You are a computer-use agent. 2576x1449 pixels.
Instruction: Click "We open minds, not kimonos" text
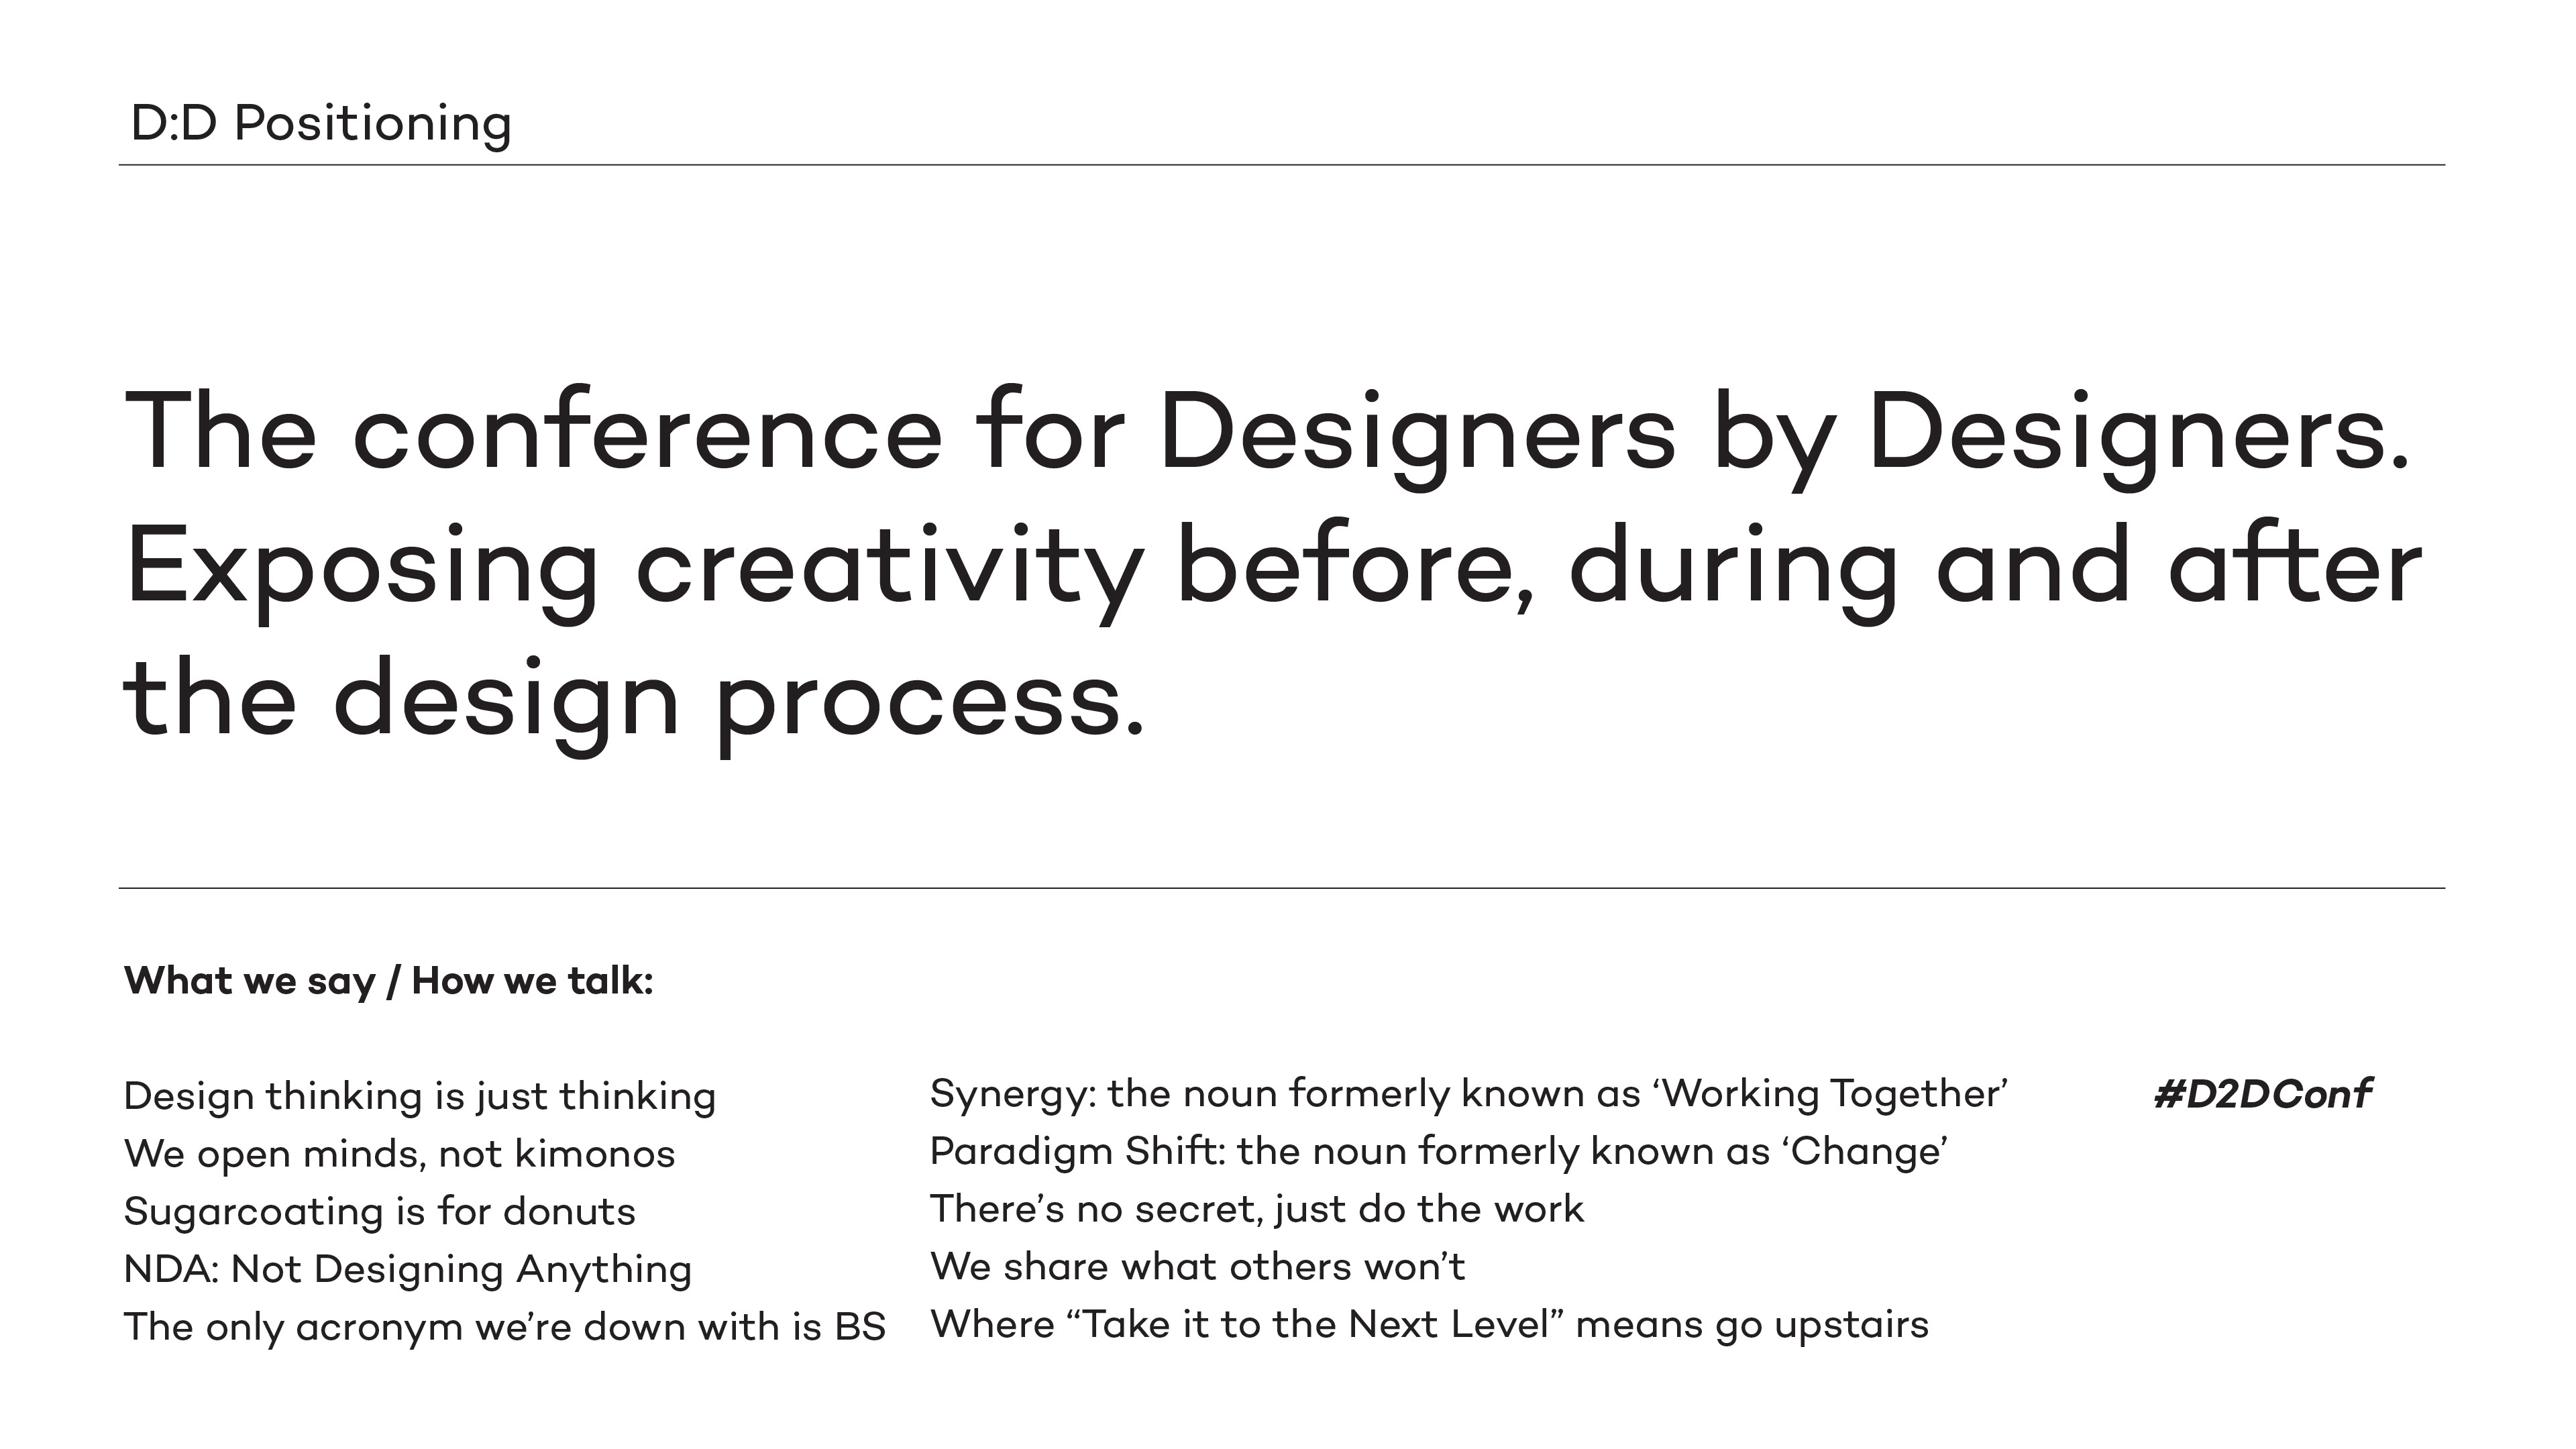[399, 1154]
